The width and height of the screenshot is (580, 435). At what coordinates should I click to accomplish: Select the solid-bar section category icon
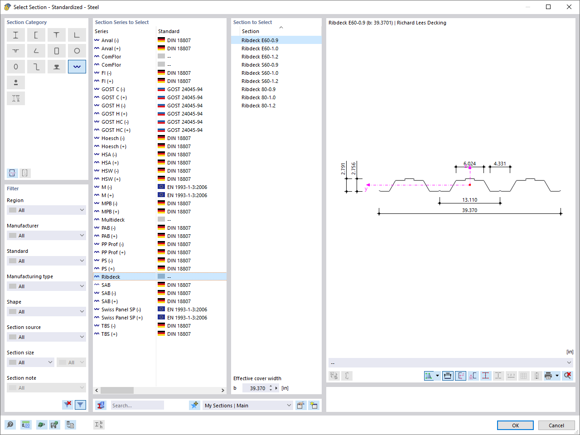click(16, 82)
